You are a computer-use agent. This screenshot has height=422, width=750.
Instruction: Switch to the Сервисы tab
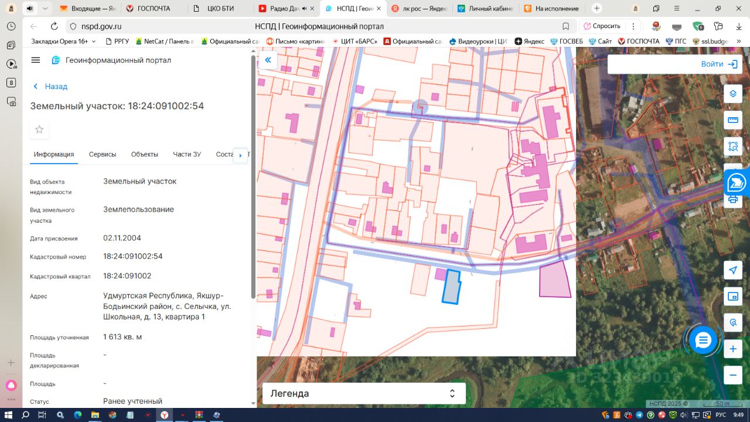pos(103,154)
